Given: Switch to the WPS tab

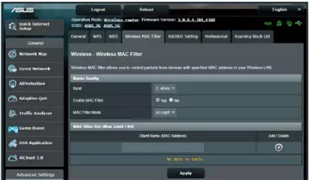Looking at the screenshot, I should tap(97, 37).
